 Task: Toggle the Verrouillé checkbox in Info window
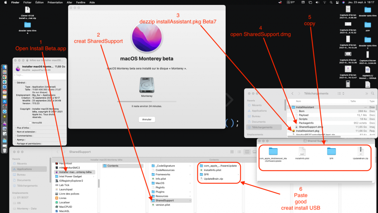click(x=30, y=123)
